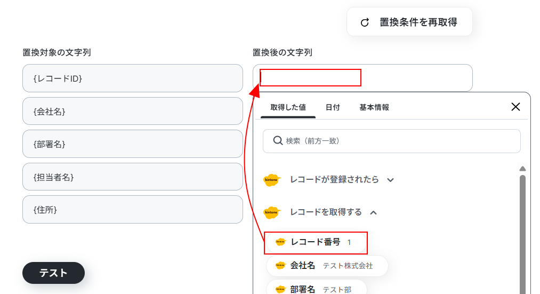Switch to the 日付 tab
Screen dimensions: 540x294
[333, 108]
